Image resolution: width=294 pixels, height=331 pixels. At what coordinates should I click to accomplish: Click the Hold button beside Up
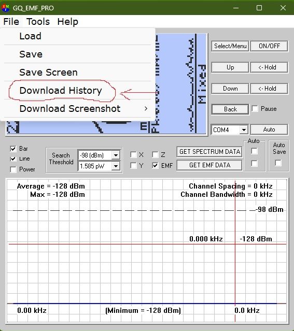[269, 67]
